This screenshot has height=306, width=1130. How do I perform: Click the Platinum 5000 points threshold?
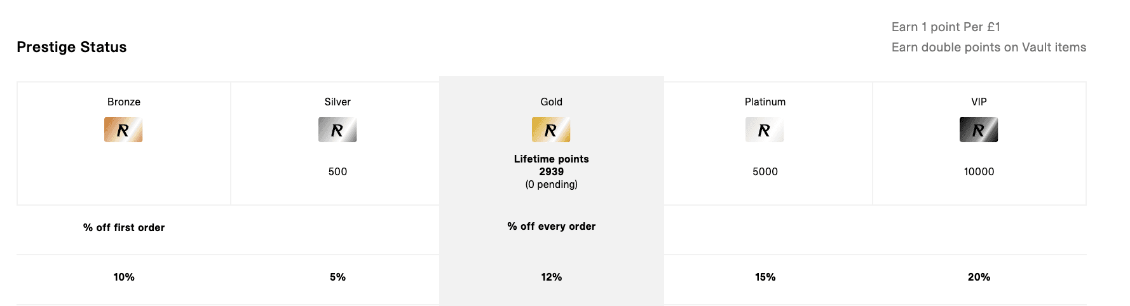click(765, 171)
